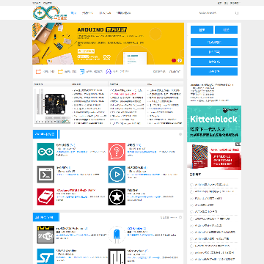Open the blue play-button forum icon
The width and height of the screenshot is (264, 264).
(x=117, y=175)
